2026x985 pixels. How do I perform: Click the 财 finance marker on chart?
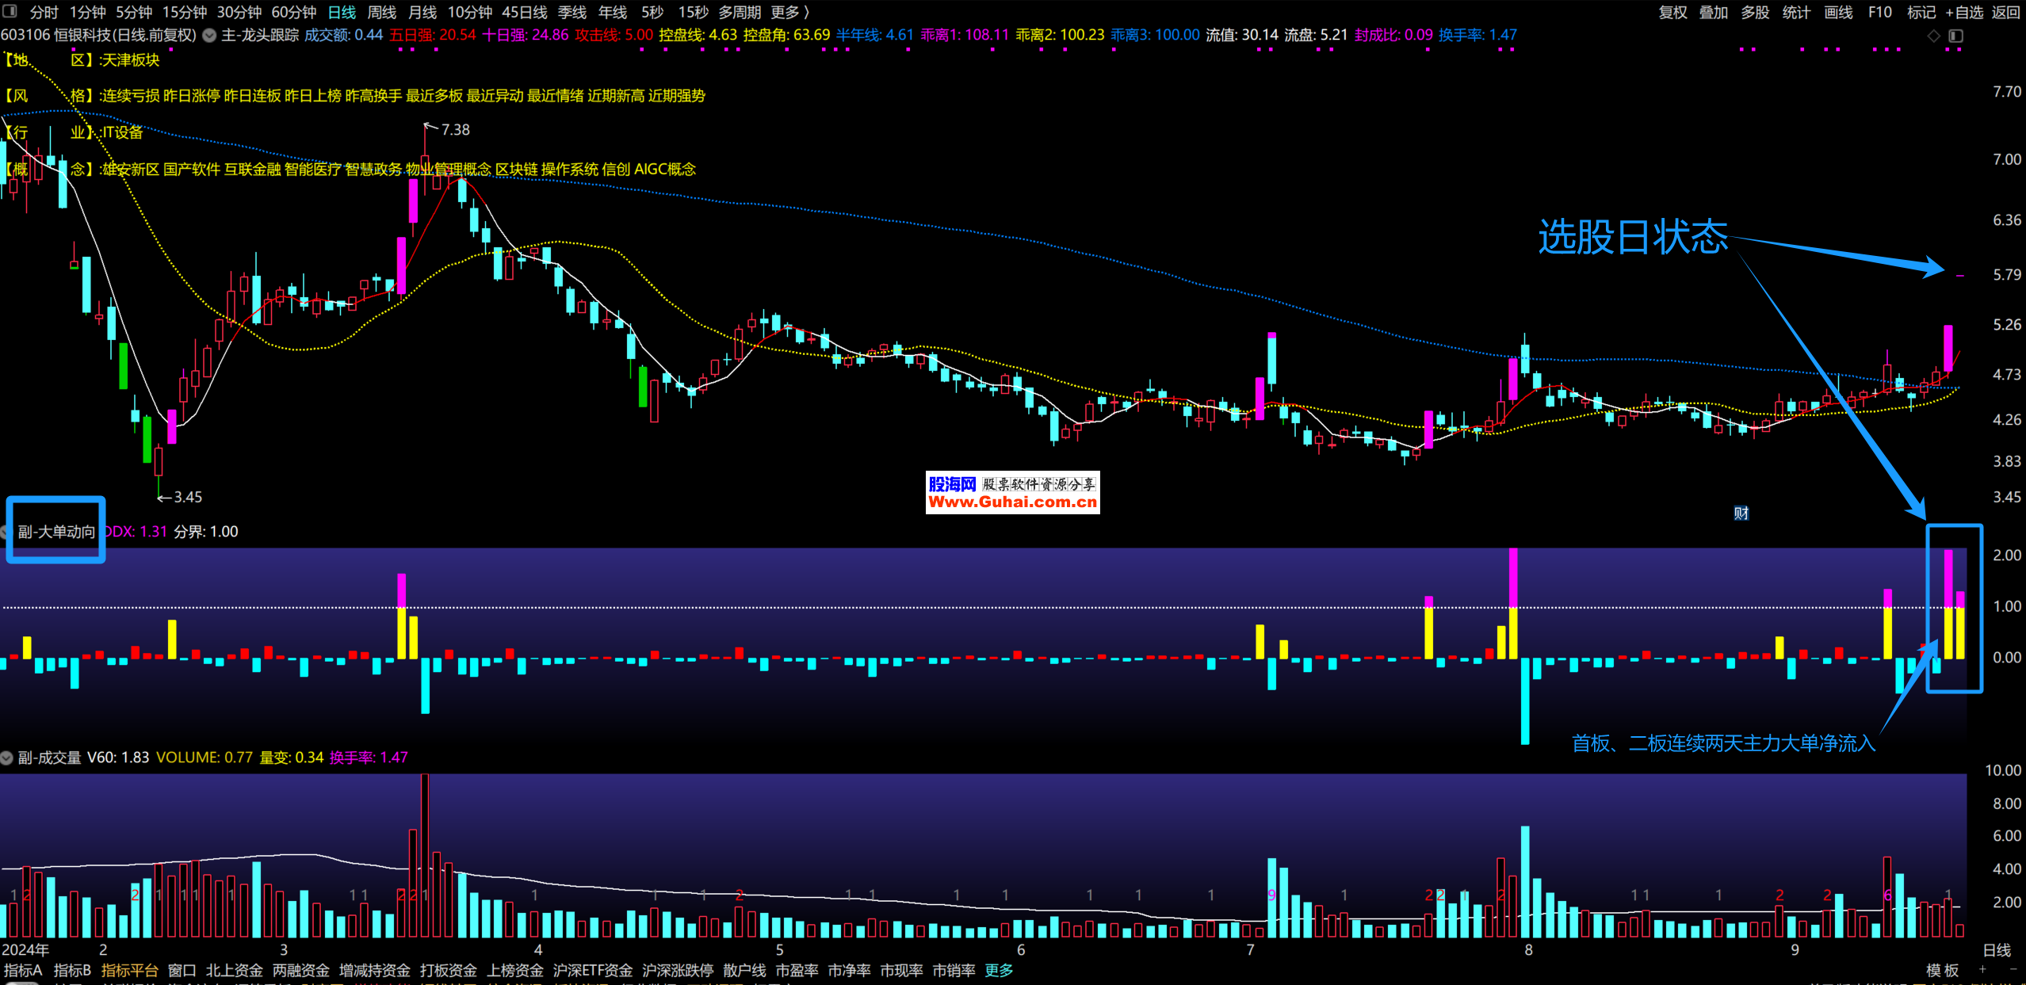pyautogui.click(x=1741, y=513)
